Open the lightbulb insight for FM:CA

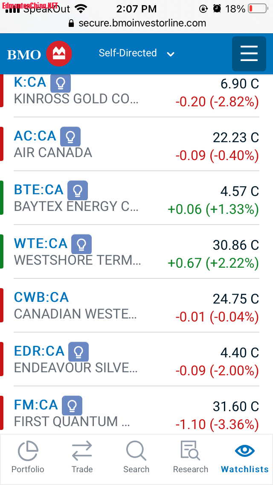pos(72,406)
